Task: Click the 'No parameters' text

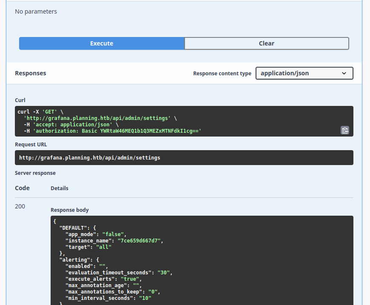Action: coord(36,11)
